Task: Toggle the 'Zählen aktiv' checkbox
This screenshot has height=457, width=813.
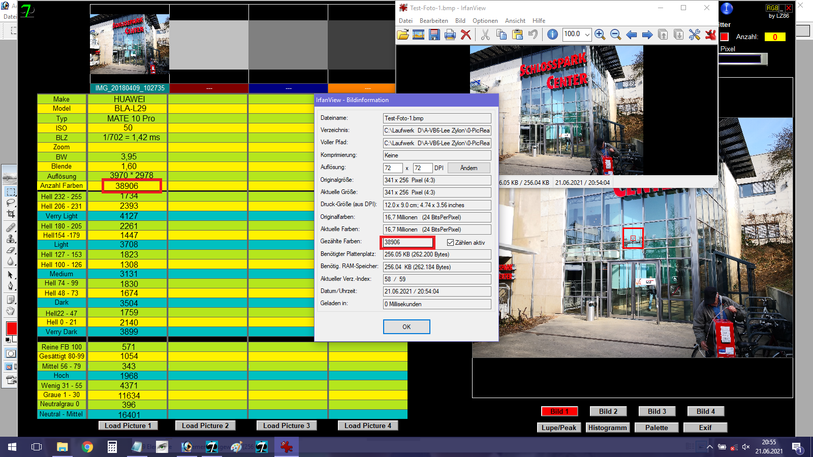Action: (x=450, y=242)
